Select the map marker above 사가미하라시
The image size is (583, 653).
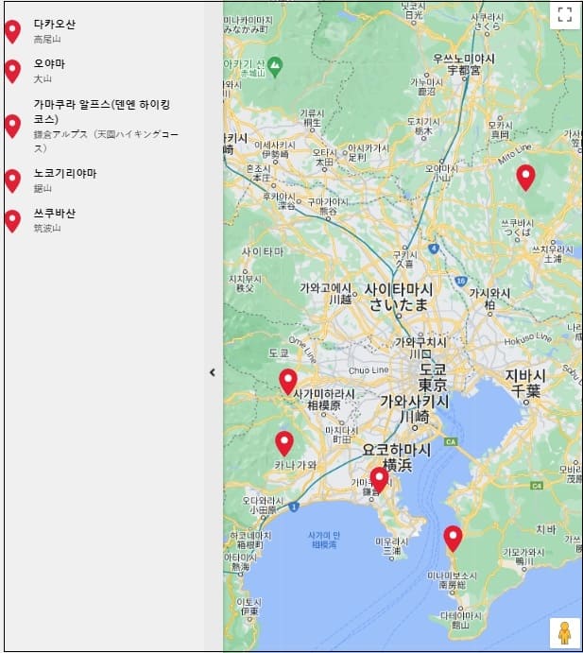pyautogui.click(x=288, y=382)
